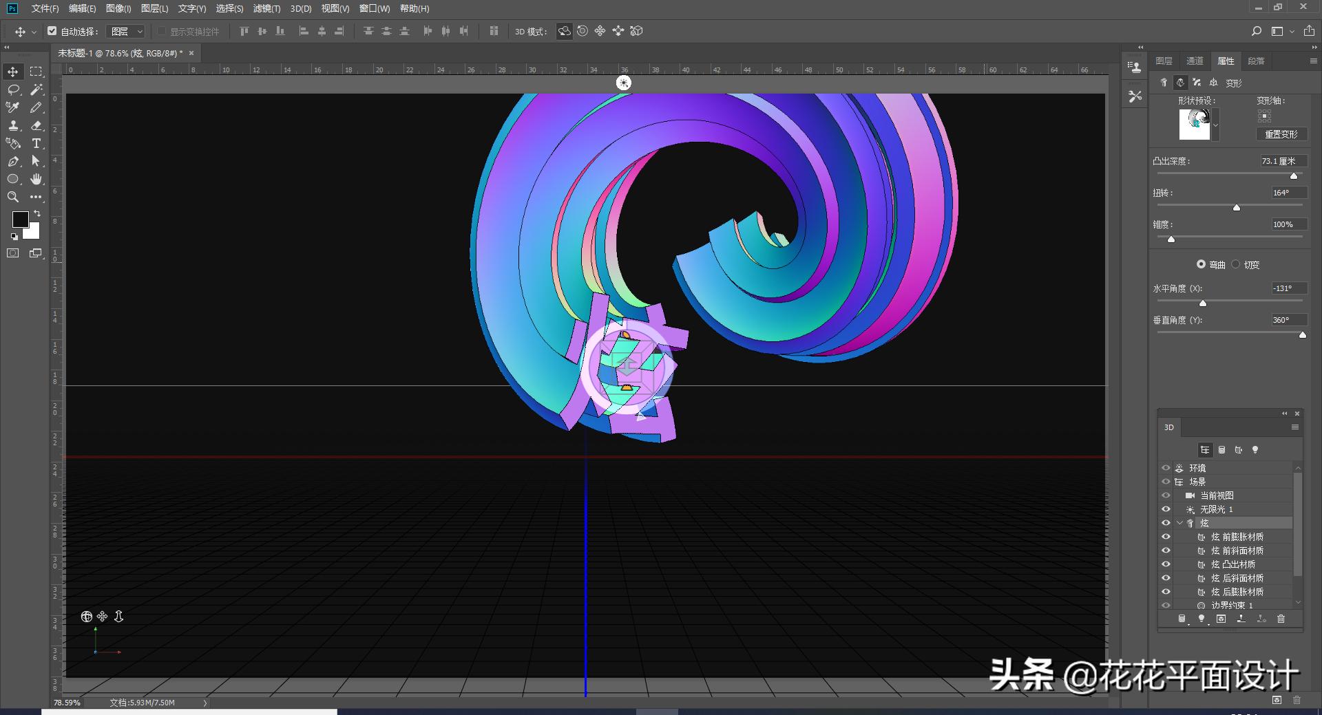Toggle the 自动选择 checkbox in the options bar

pyautogui.click(x=52, y=31)
